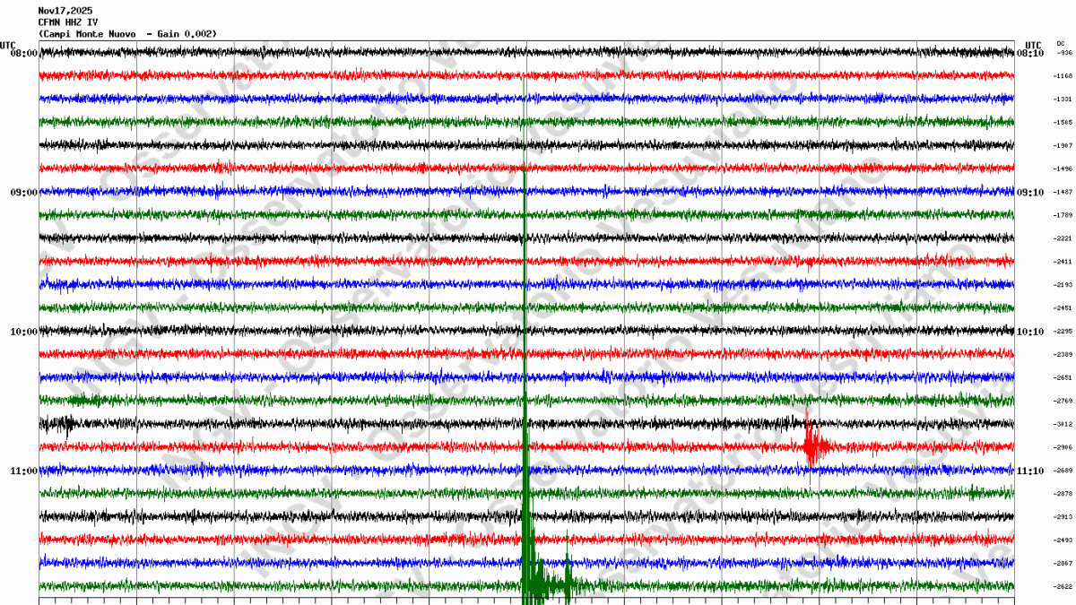This screenshot has width=1076, height=605.
Task: Click the 09:00 time label on the left
Action: pos(24,192)
